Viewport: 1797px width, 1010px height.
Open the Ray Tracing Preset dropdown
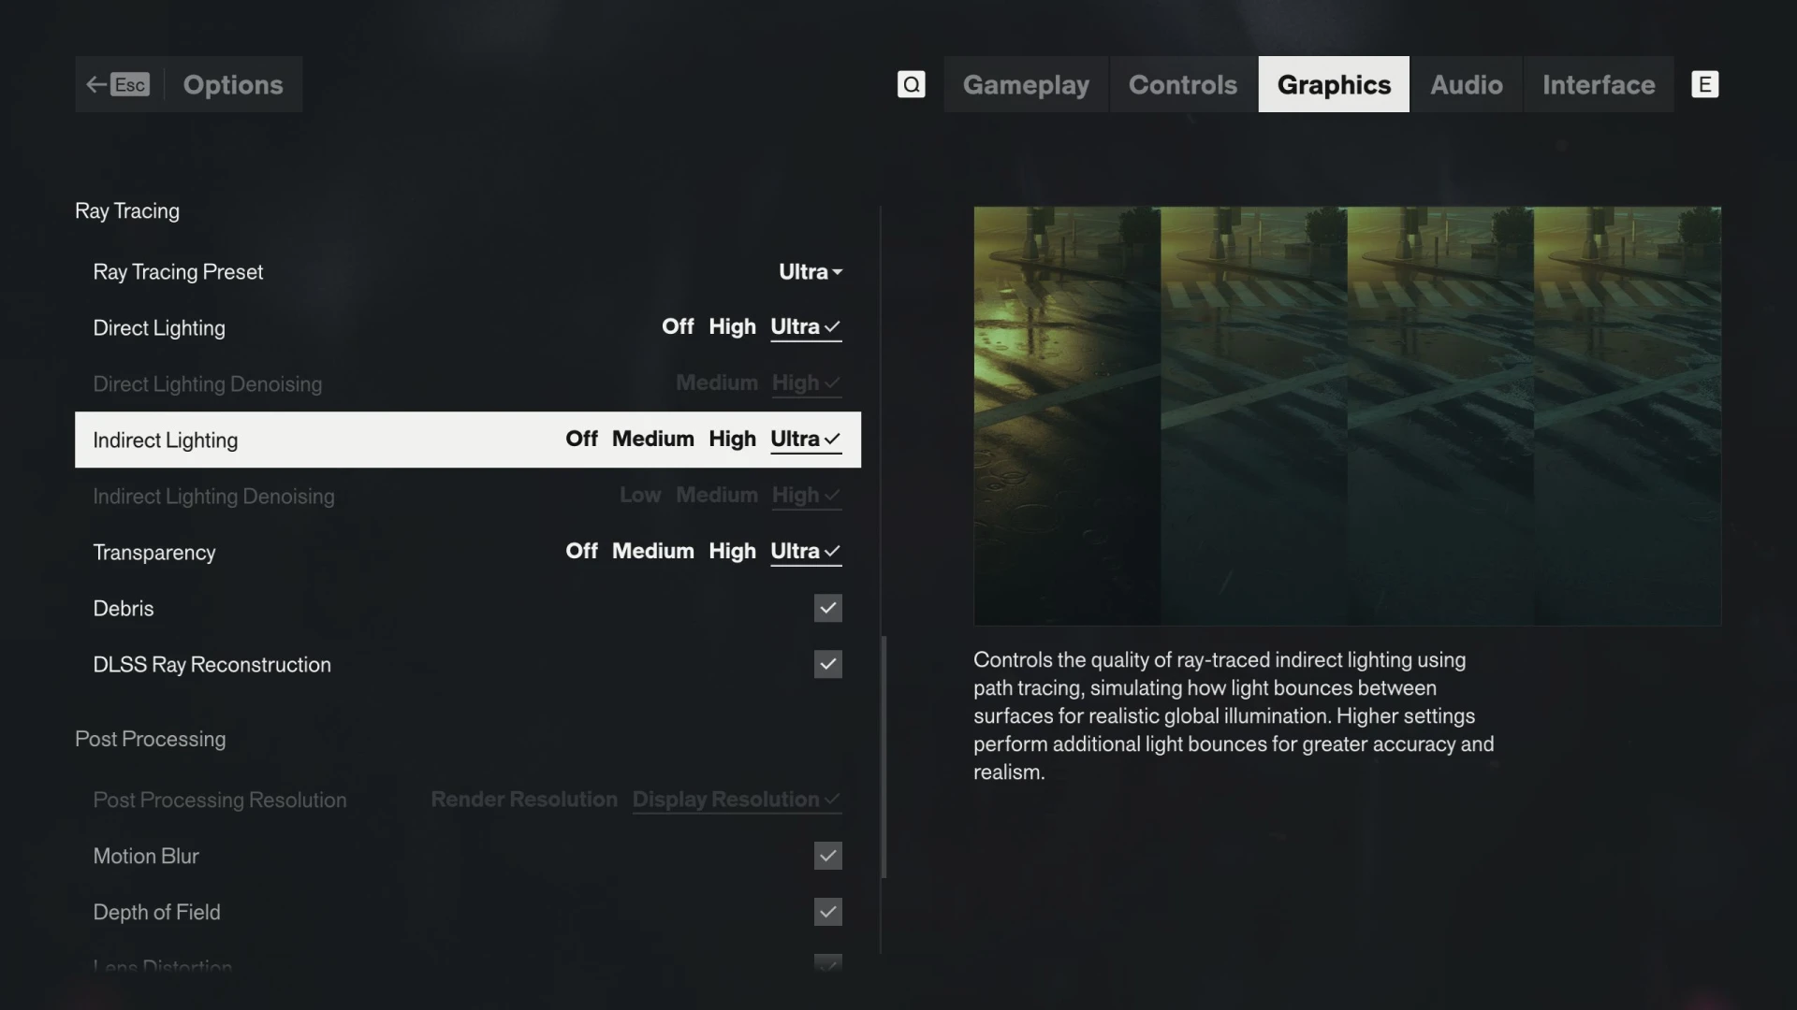click(811, 271)
